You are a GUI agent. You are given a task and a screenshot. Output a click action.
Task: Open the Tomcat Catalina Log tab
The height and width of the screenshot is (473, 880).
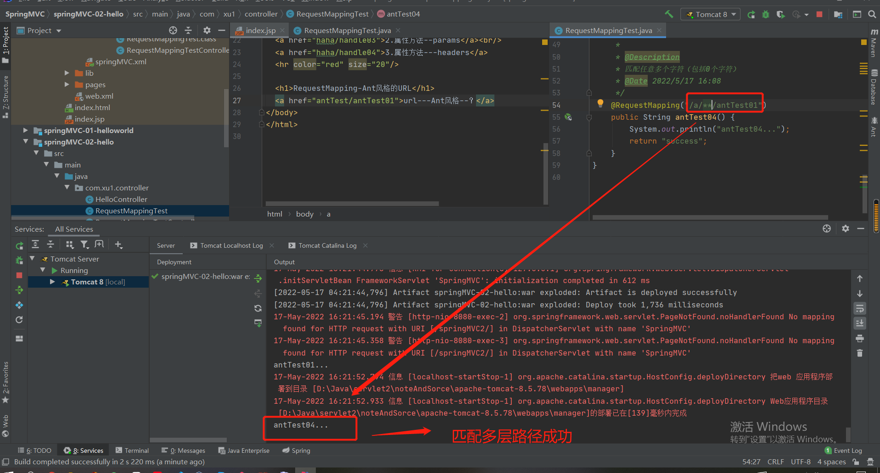[327, 246]
